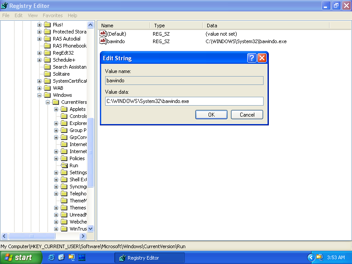Select the open Run folder icon
The height and width of the screenshot is (264, 352).
[64, 165]
